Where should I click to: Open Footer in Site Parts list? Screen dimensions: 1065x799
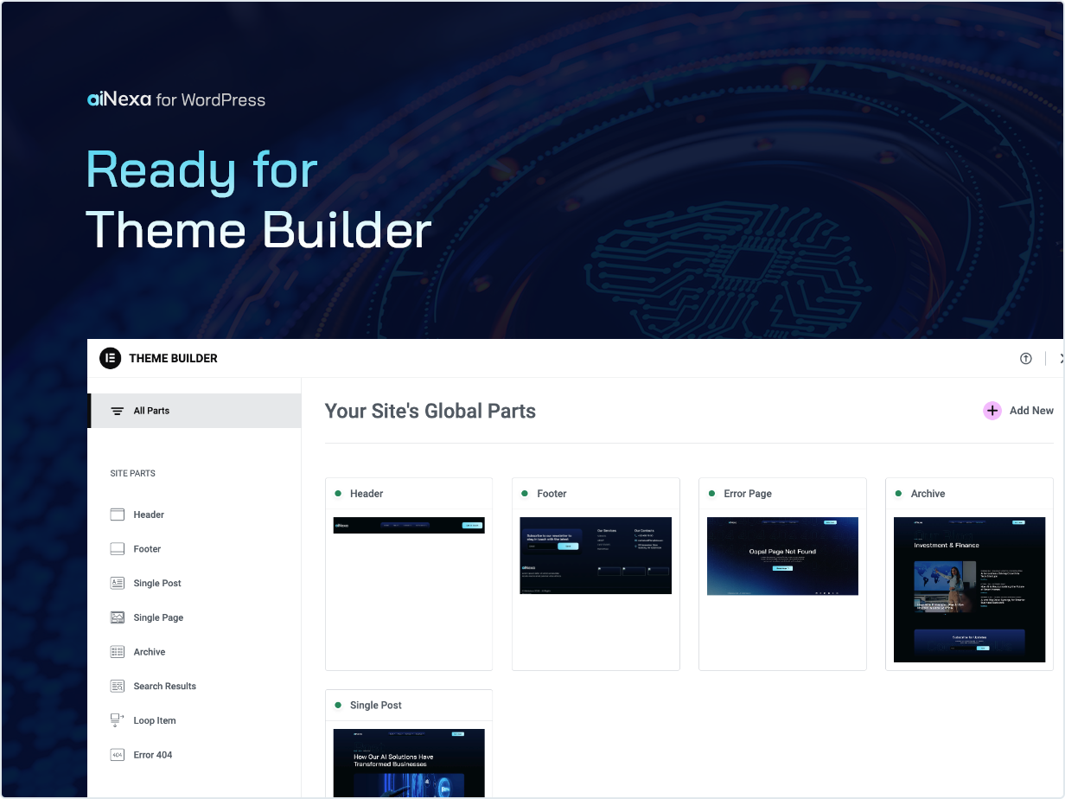pyautogui.click(x=147, y=549)
